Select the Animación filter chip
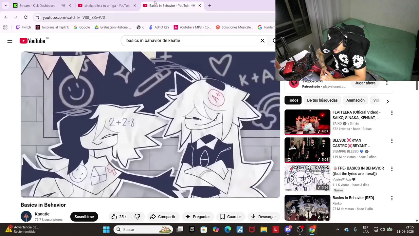Screen dimensions: 419x236 [355, 100]
